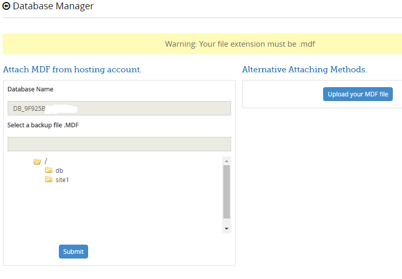This screenshot has width=402, height=279.
Task: Open the root folder icon
Action: [37, 162]
